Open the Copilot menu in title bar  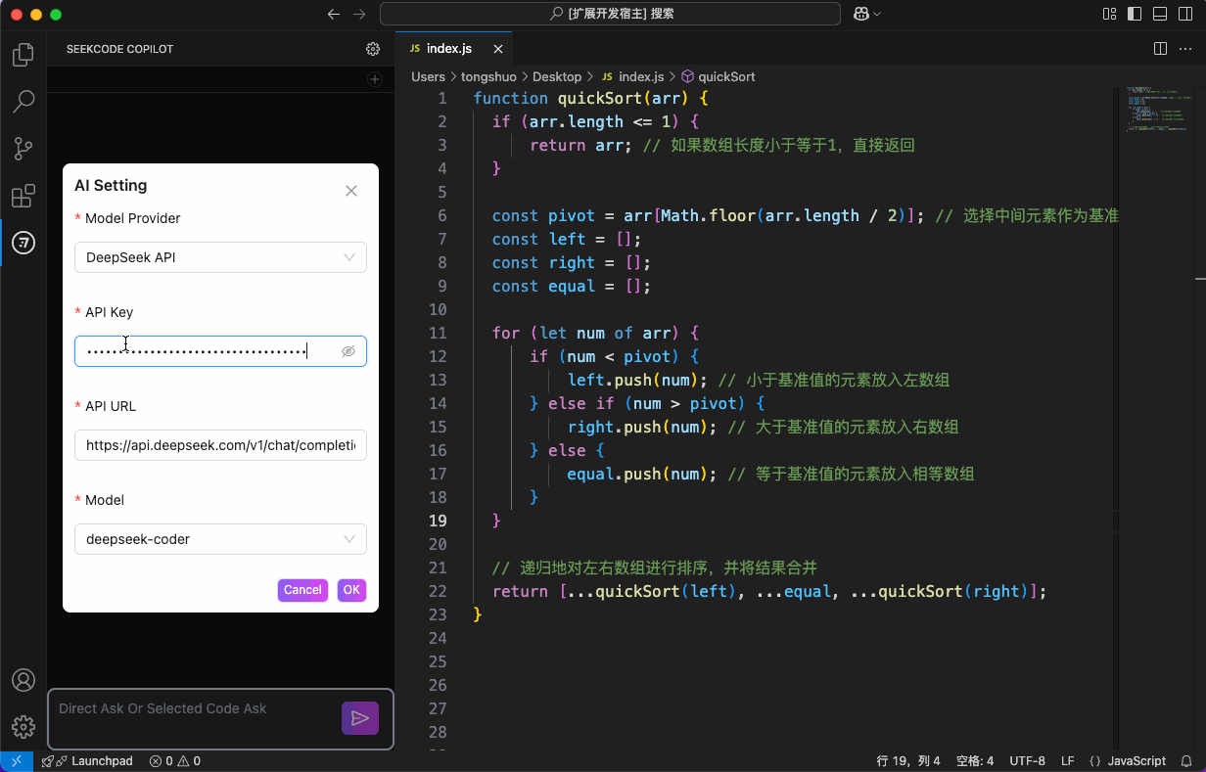coord(867,14)
